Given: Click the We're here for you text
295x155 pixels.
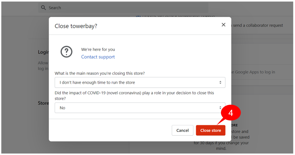Looking at the screenshot, I should (x=98, y=49).
